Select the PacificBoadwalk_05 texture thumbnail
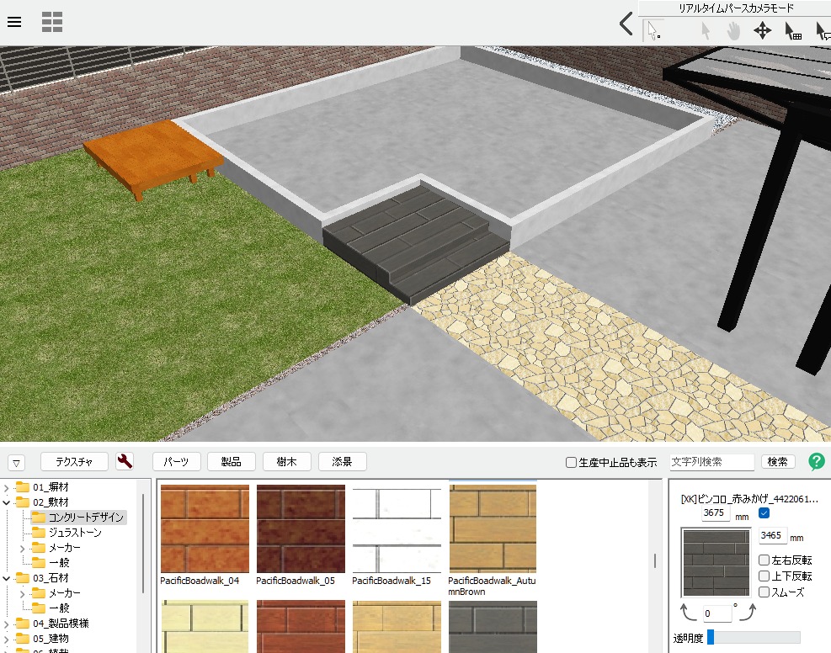The height and width of the screenshot is (653, 831). pos(301,528)
